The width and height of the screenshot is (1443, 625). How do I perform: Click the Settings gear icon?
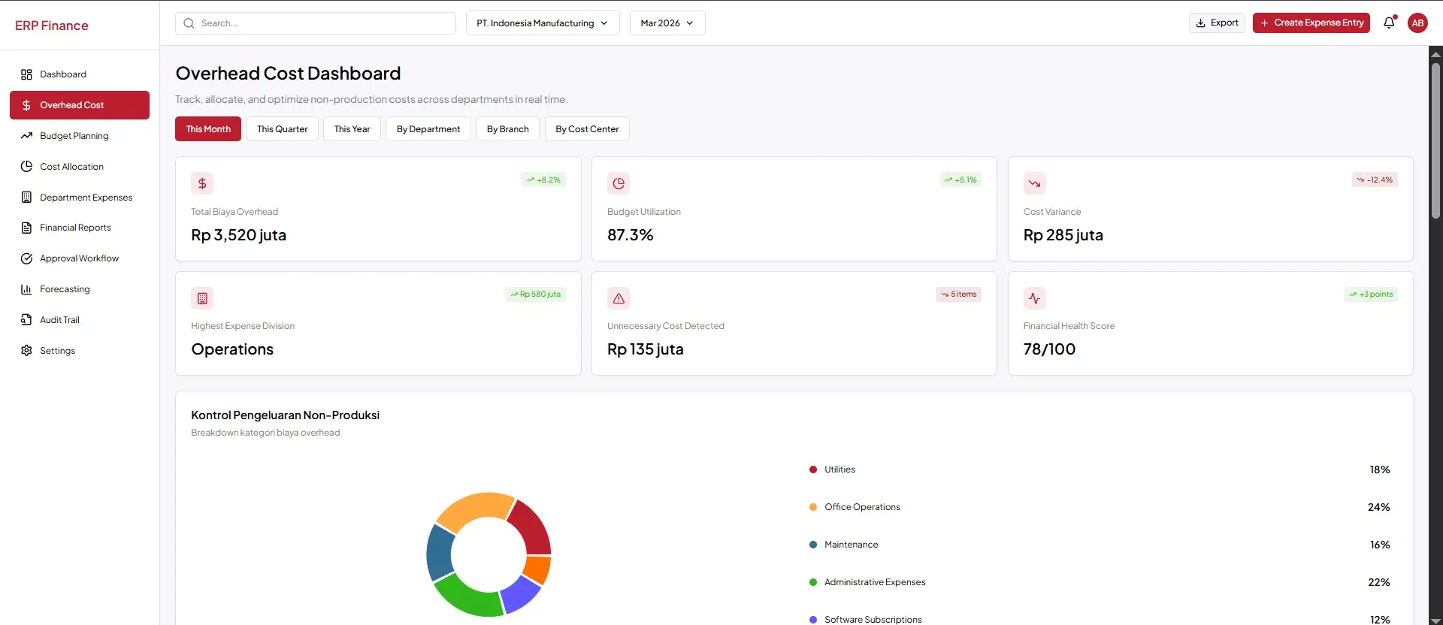pos(26,351)
